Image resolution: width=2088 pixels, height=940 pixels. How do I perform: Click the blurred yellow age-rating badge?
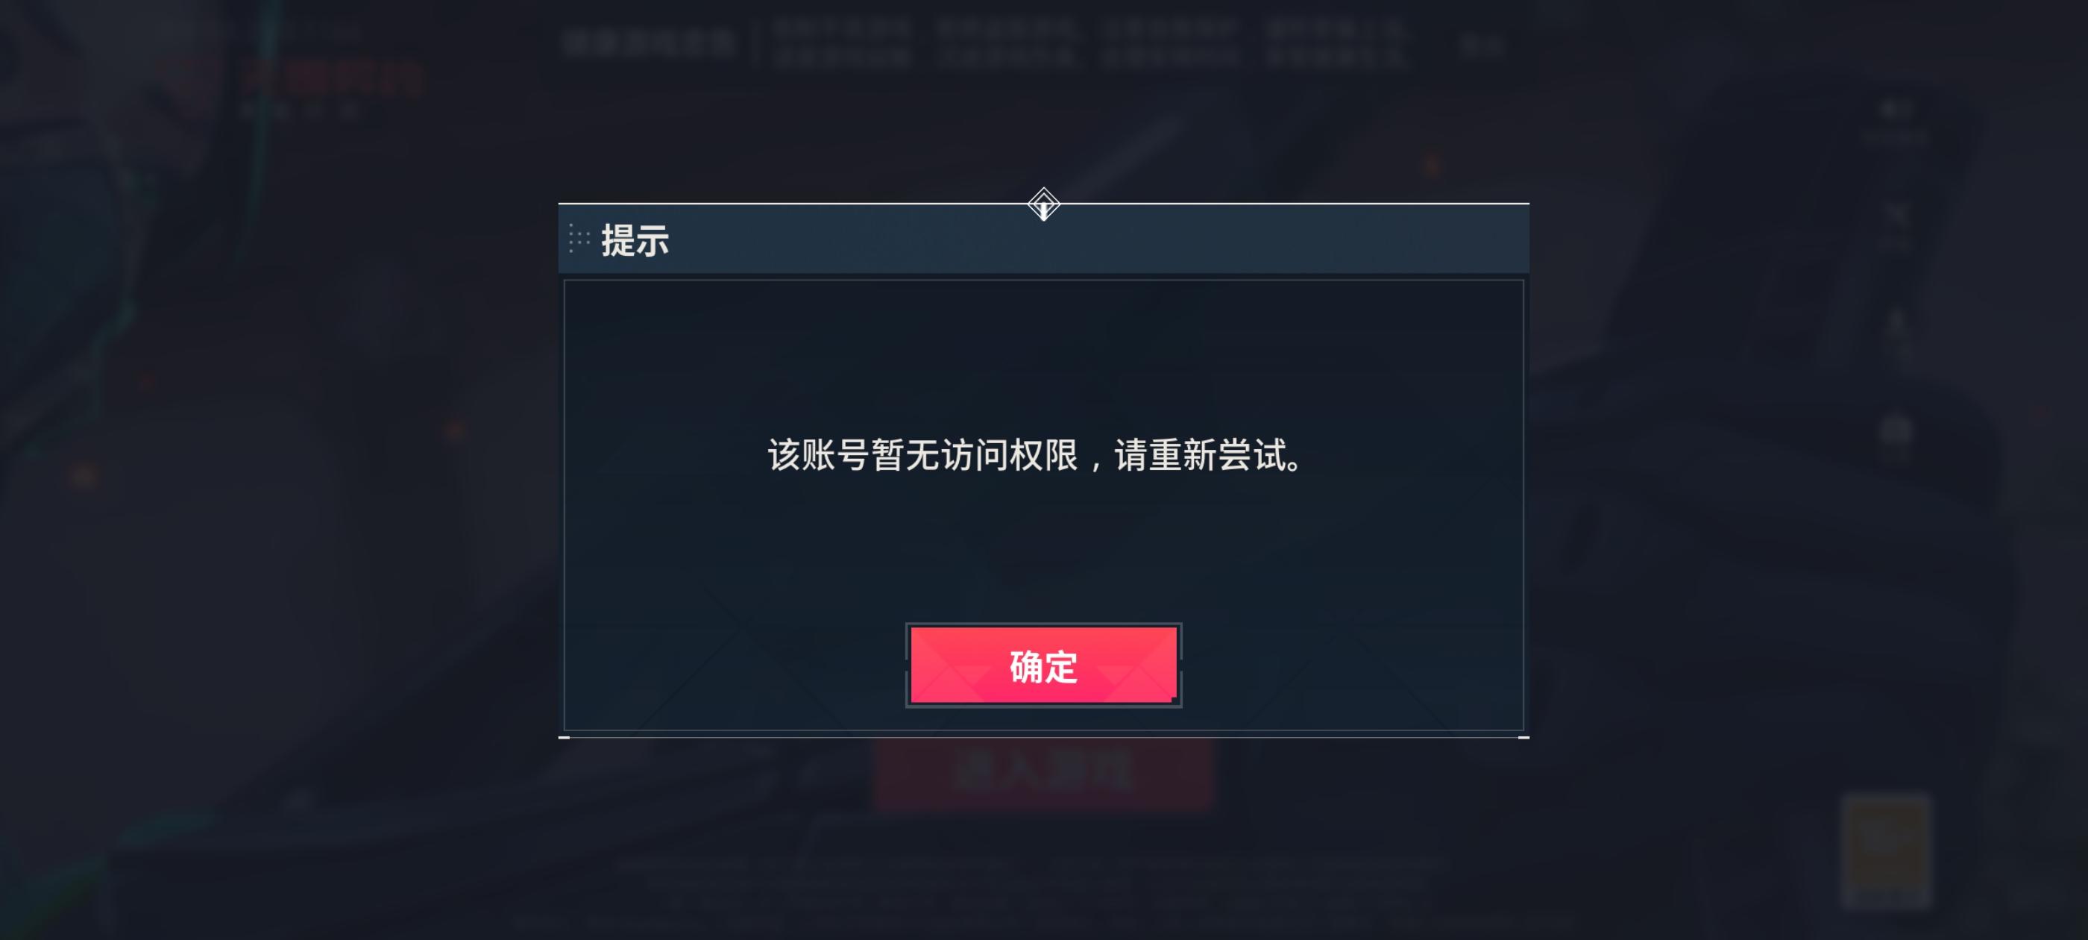pyautogui.click(x=1886, y=850)
